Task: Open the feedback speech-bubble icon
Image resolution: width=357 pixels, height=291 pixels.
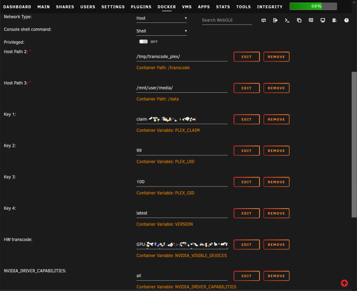Action: (311, 20)
